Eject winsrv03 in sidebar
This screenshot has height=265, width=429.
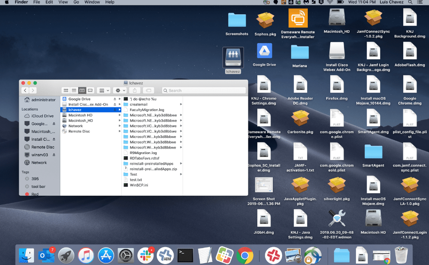click(54, 155)
